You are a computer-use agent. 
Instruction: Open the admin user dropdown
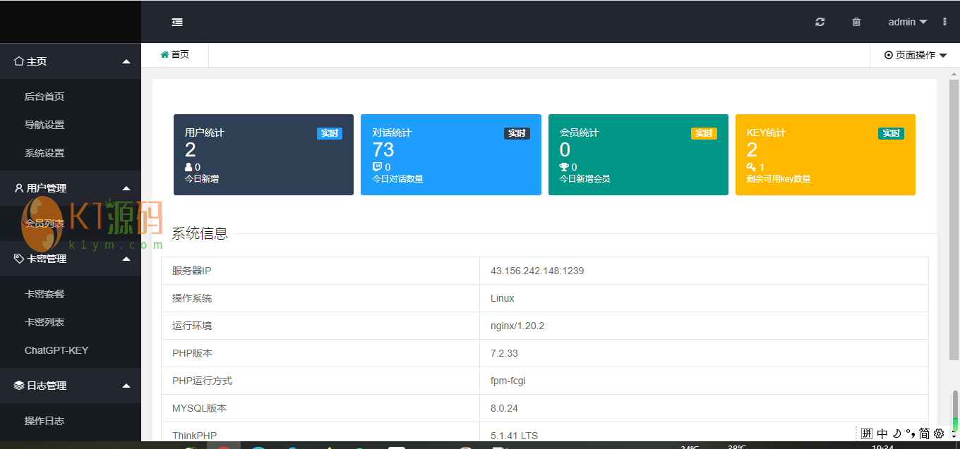click(x=908, y=22)
